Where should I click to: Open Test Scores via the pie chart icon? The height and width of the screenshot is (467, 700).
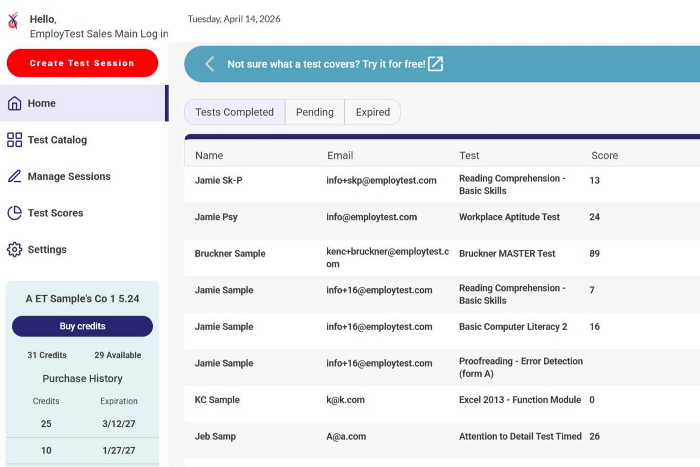(14, 213)
